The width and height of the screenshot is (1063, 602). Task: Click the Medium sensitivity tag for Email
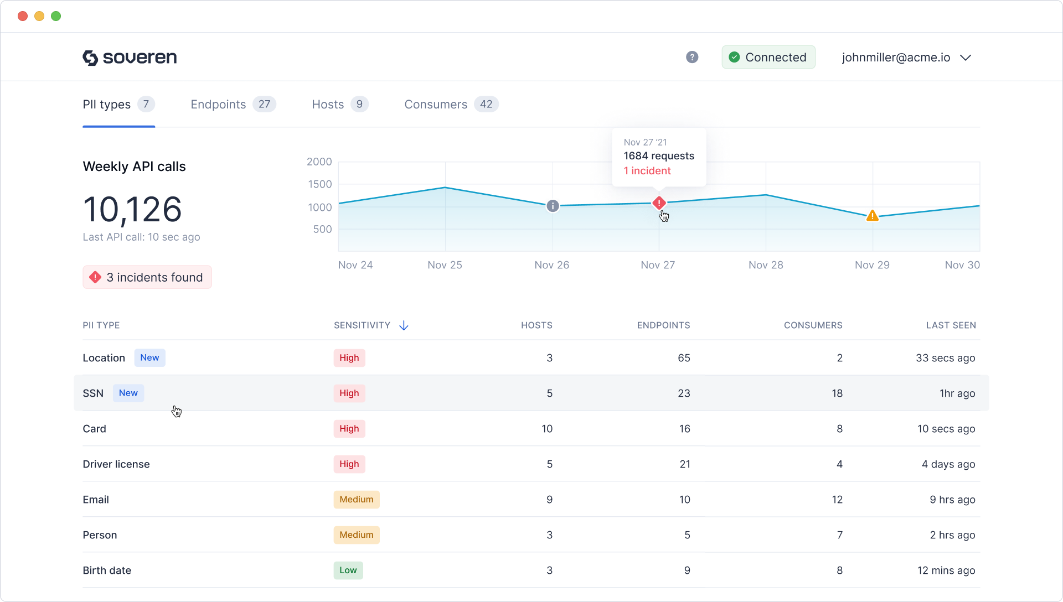[x=356, y=500]
